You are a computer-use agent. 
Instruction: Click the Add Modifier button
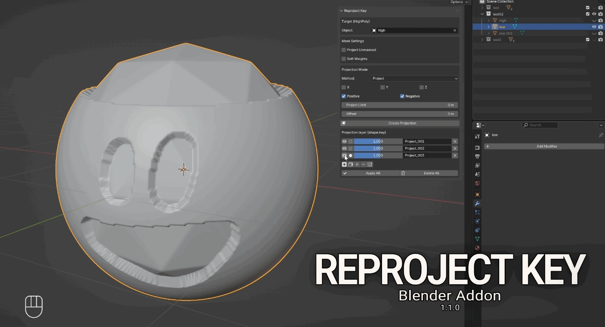click(544, 146)
